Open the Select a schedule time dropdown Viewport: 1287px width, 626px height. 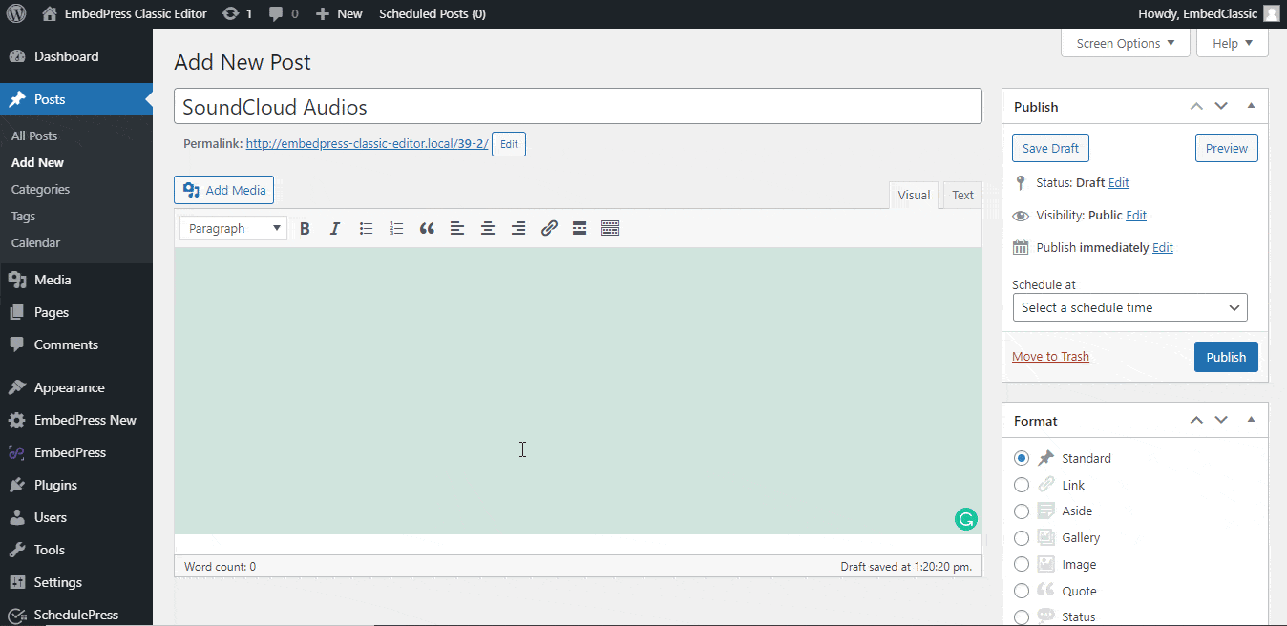coord(1129,307)
